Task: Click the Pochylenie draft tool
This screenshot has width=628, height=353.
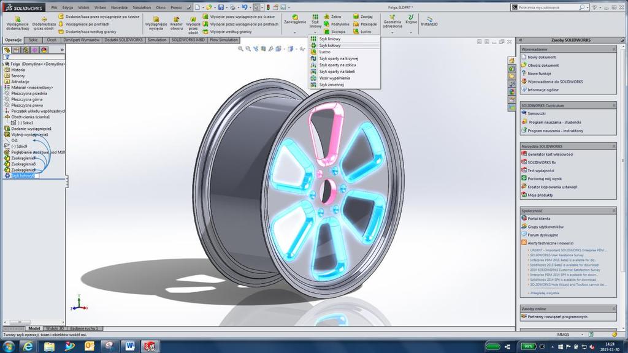Action: [x=337, y=24]
